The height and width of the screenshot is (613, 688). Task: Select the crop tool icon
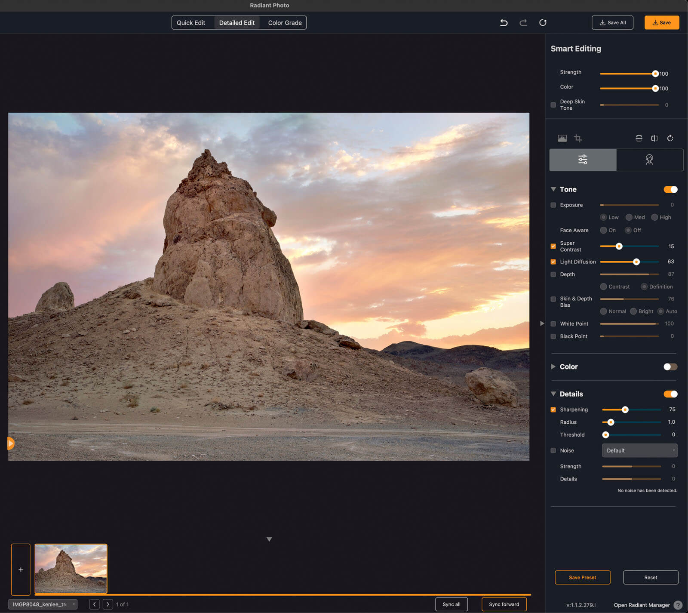pyautogui.click(x=578, y=138)
